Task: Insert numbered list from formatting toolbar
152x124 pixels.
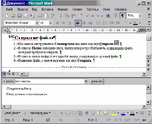Action: pyautogui.click(x=99, y=23)
